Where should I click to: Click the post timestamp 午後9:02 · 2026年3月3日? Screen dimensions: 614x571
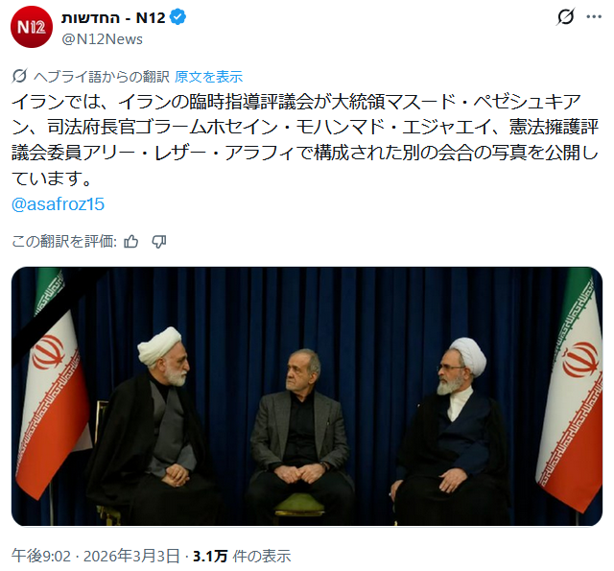[x=96, y=556]
